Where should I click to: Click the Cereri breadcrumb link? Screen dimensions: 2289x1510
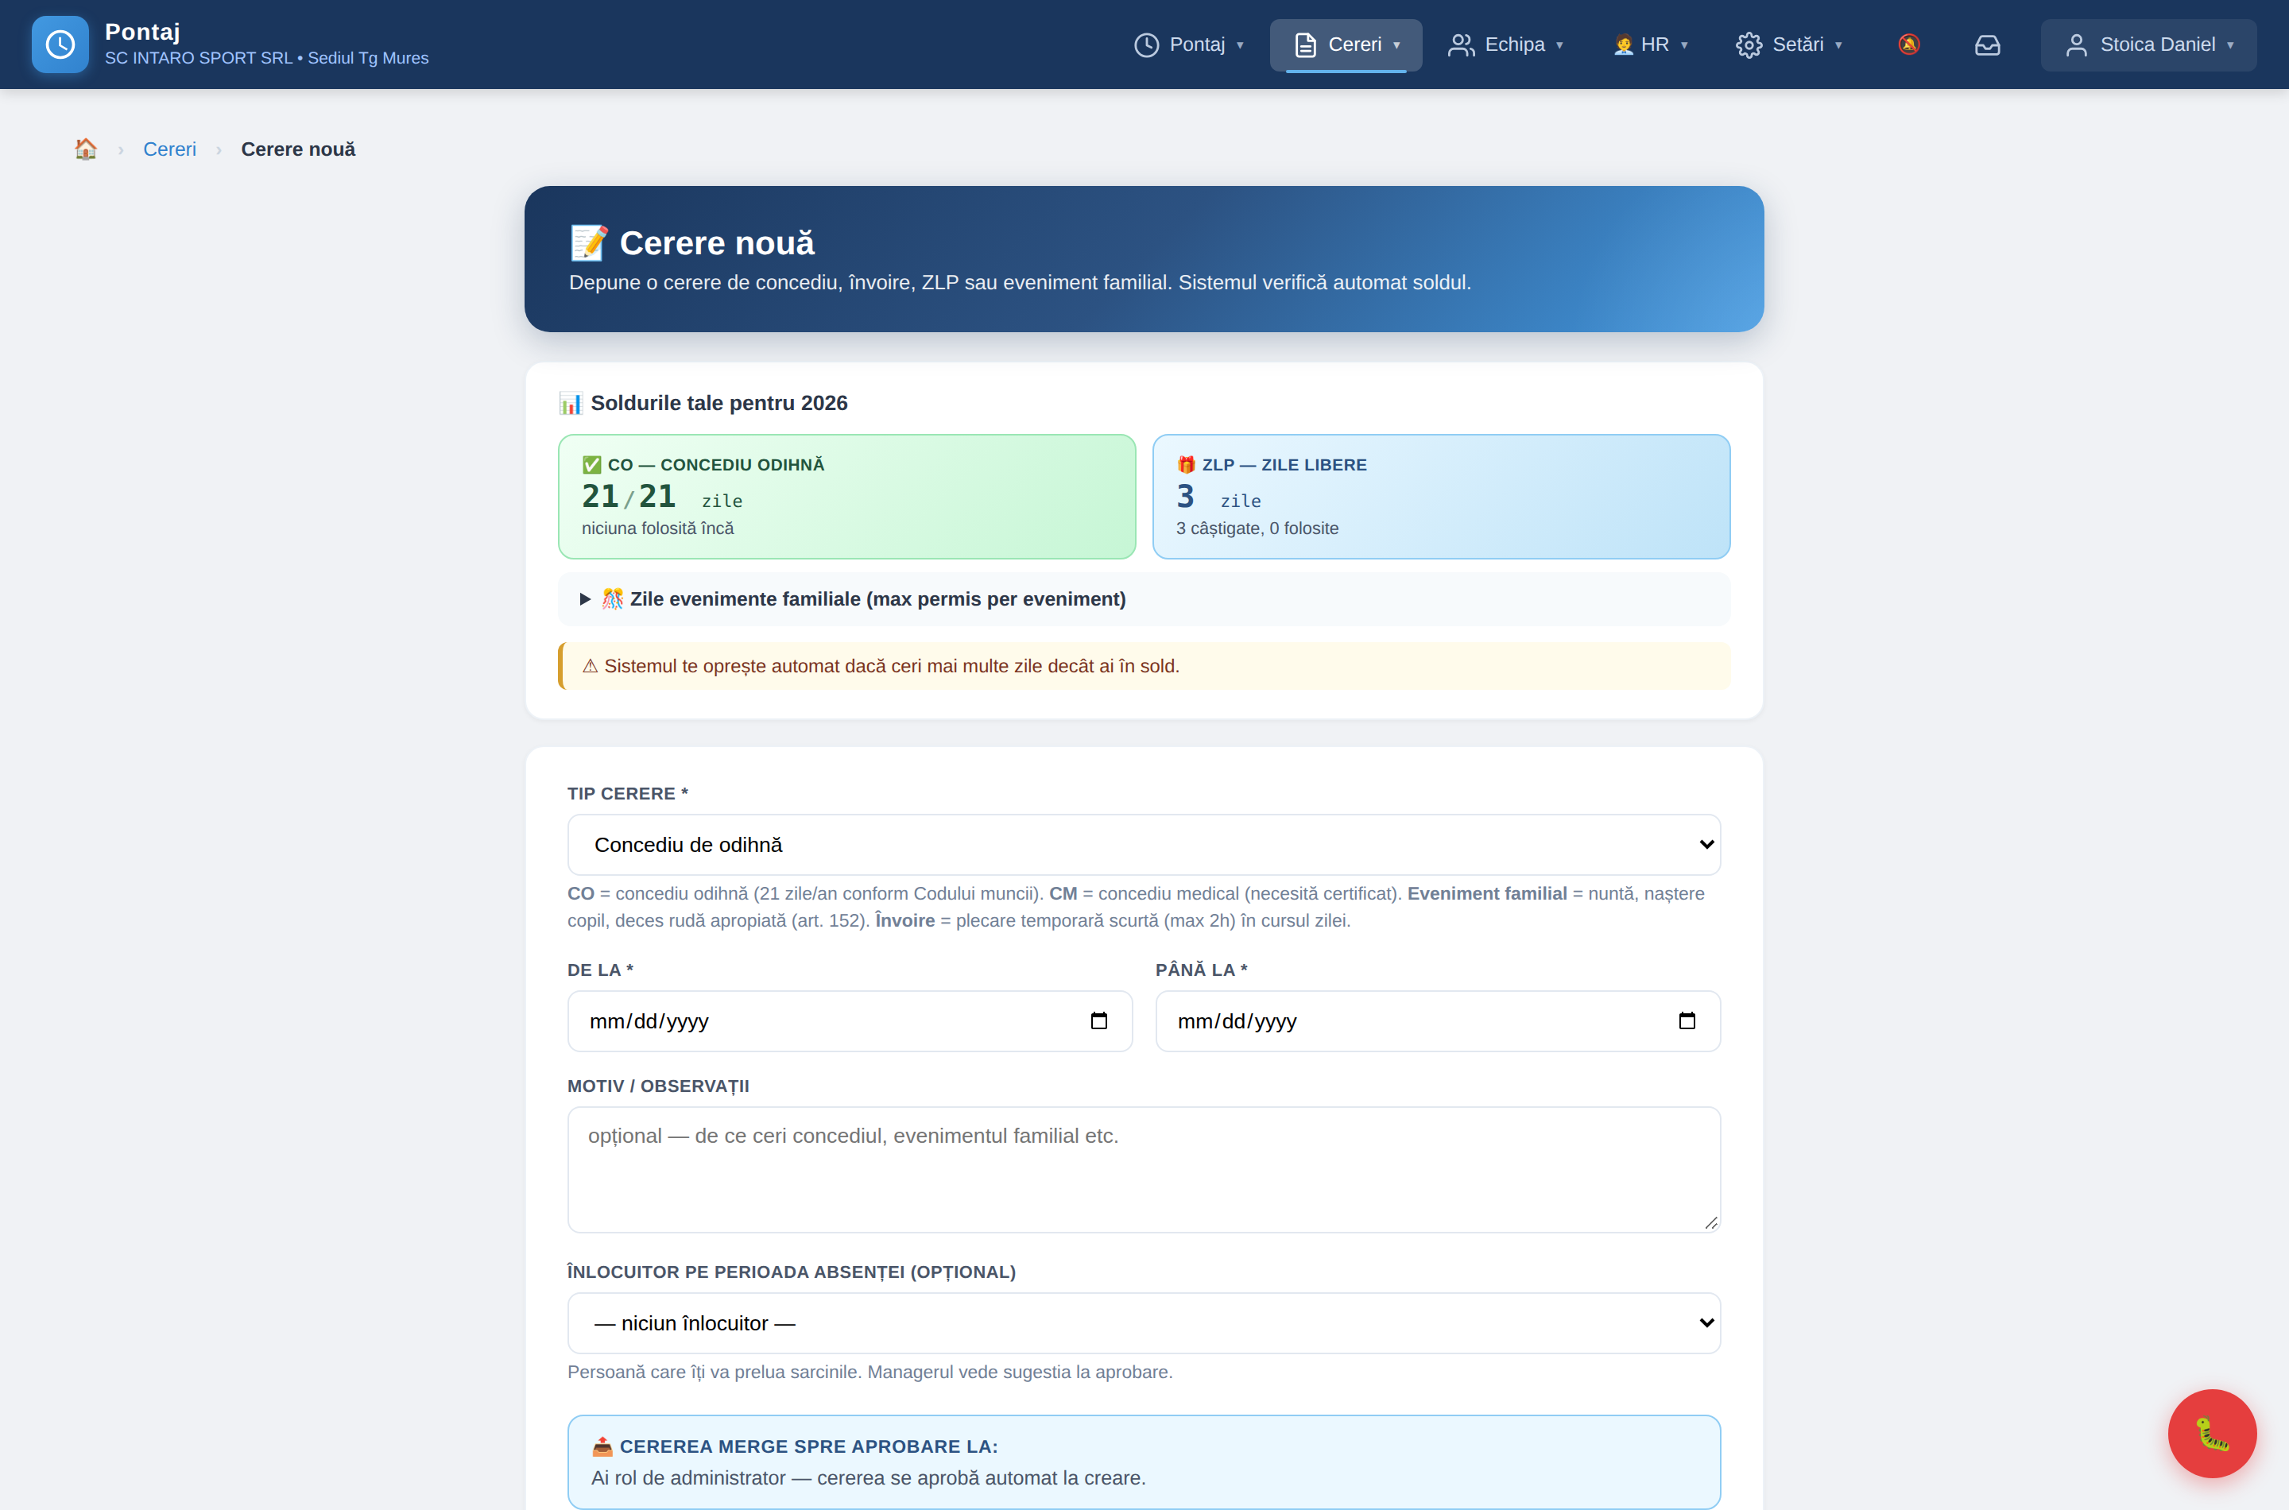[169, 149]
